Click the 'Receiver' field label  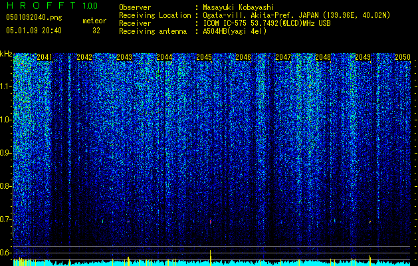(x=135, y=23)
